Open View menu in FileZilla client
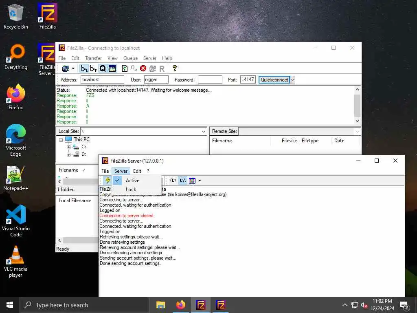 pos(112,58)
